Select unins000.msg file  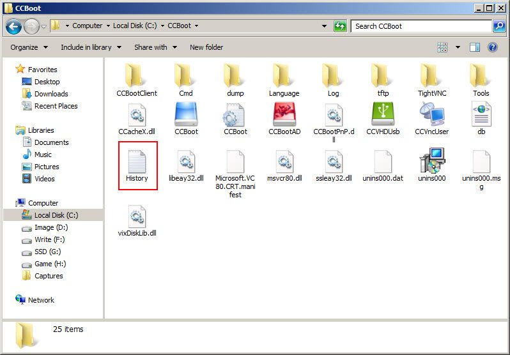(481, 170)
